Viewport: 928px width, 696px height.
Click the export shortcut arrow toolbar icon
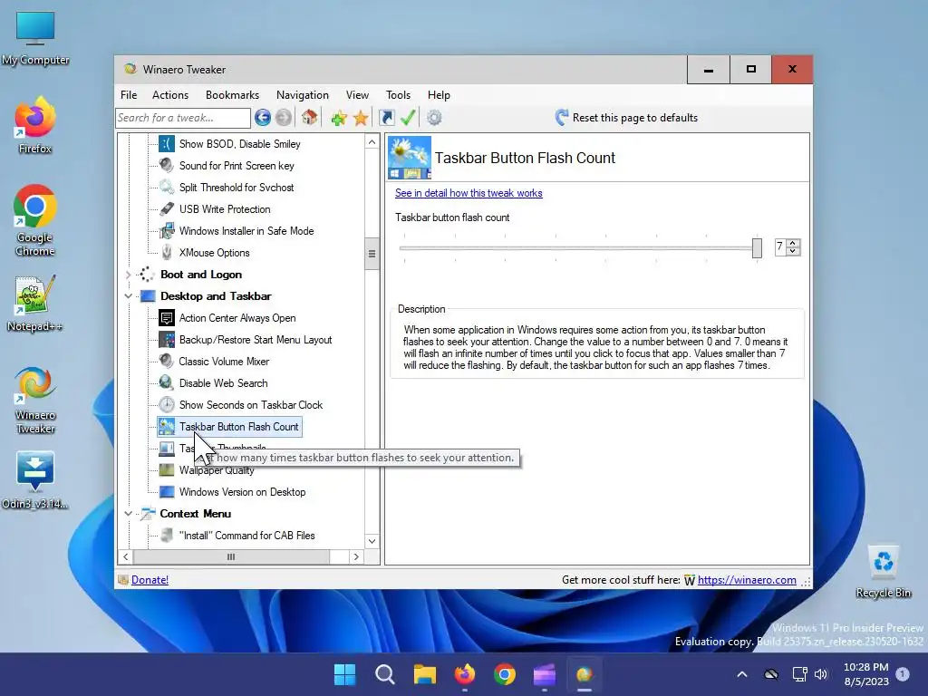[x=386, y=118]
